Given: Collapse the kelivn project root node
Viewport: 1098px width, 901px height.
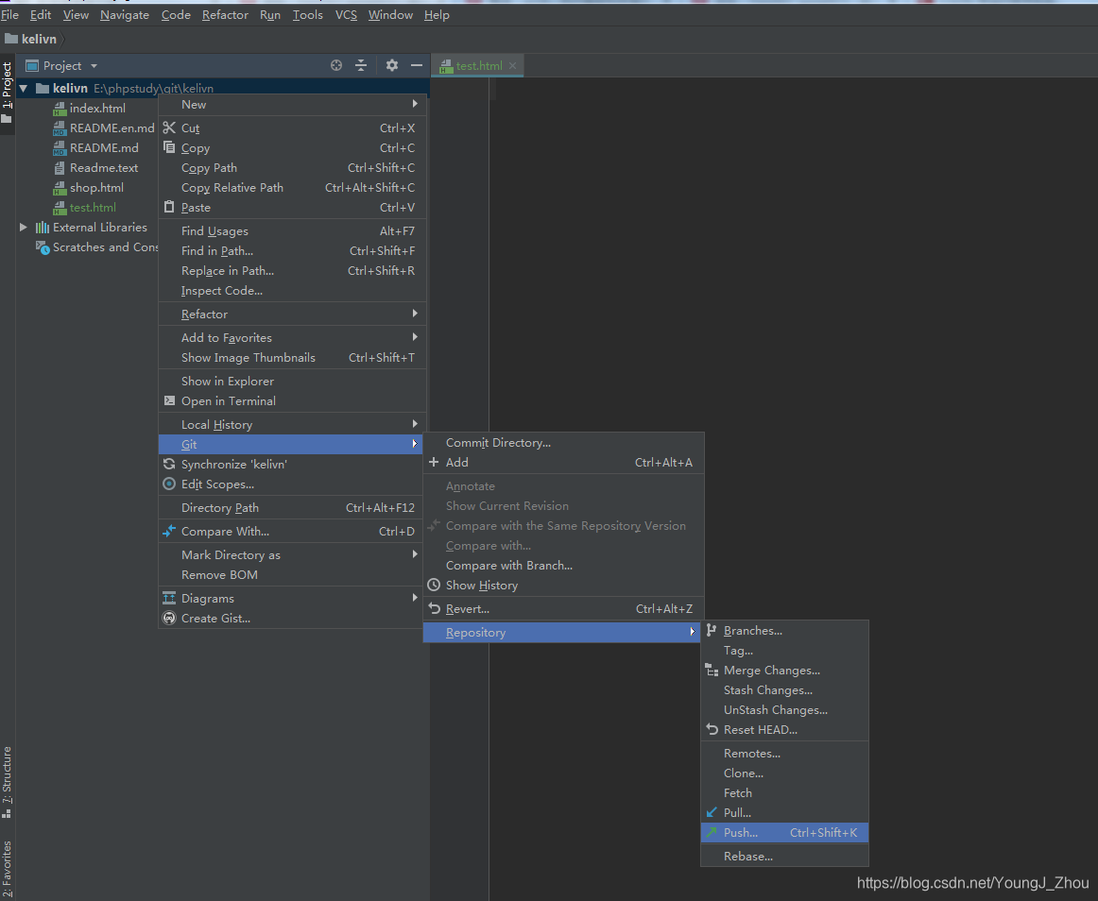Looking at the screenshot, I should (x=23, y=87).
